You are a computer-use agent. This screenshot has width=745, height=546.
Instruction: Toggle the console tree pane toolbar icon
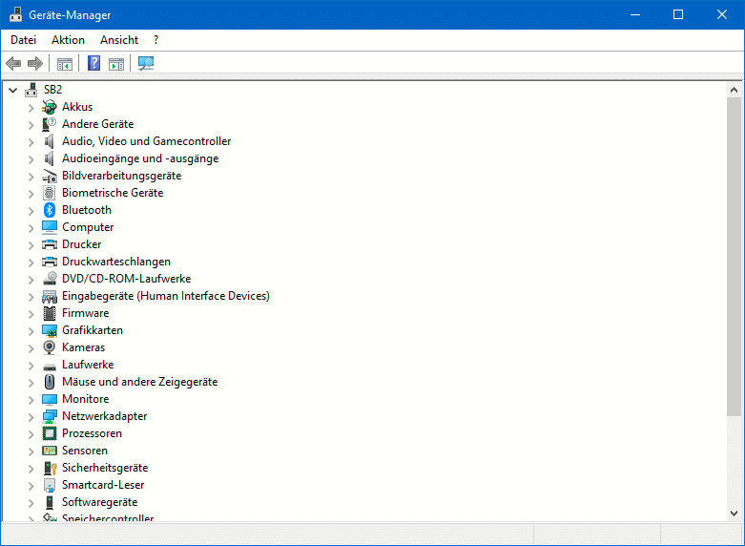(65, 63)
